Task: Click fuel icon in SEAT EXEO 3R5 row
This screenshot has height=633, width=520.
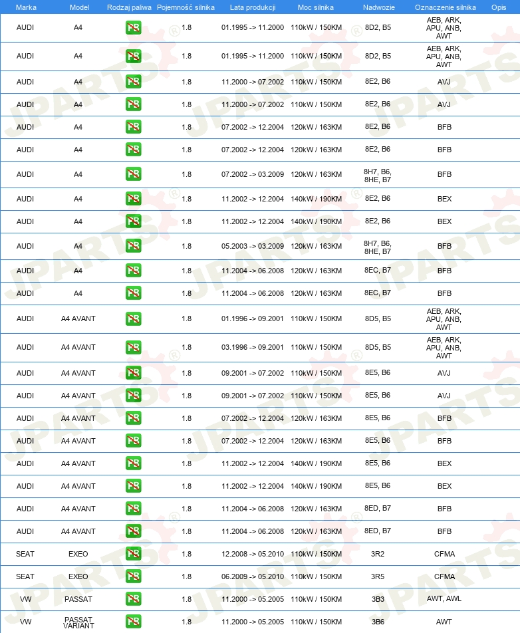Action: pyautogui.click(x=133, y=576)
